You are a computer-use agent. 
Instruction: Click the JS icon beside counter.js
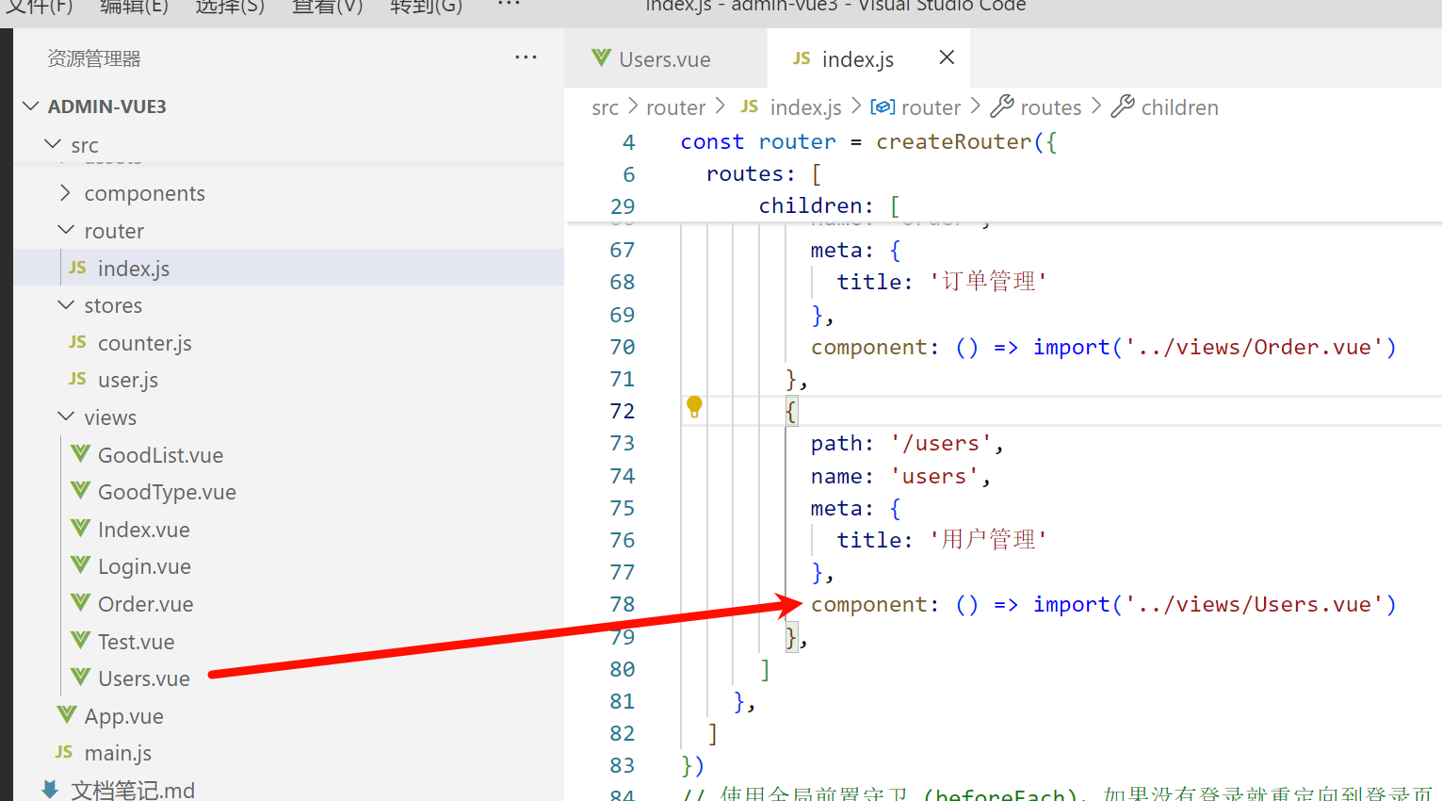tap(78, 342)
